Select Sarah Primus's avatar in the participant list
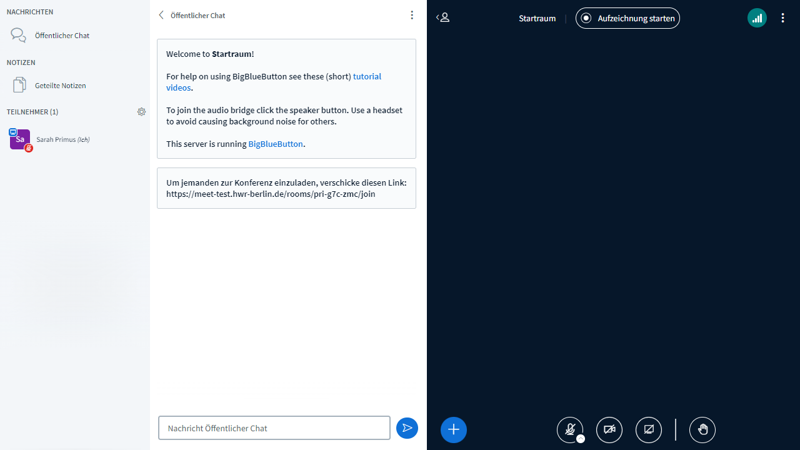Viewport: 800px width, 450px height. point(20,139)
